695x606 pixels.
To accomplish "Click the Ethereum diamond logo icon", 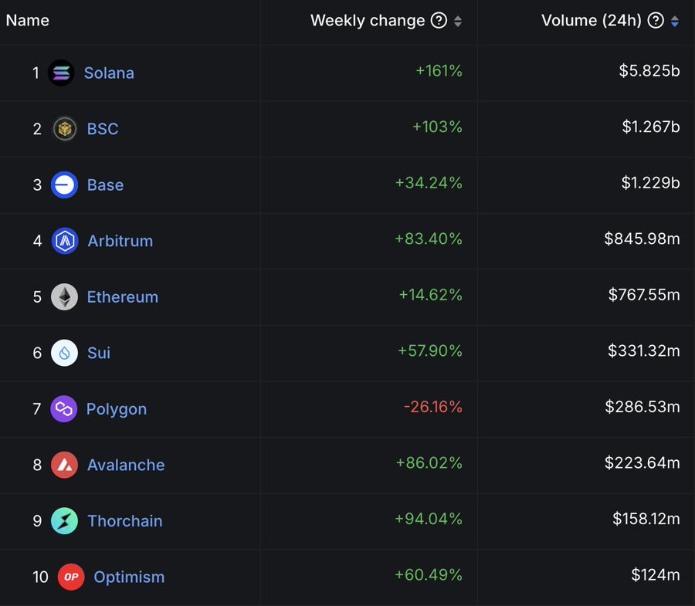I will point(64,297).
